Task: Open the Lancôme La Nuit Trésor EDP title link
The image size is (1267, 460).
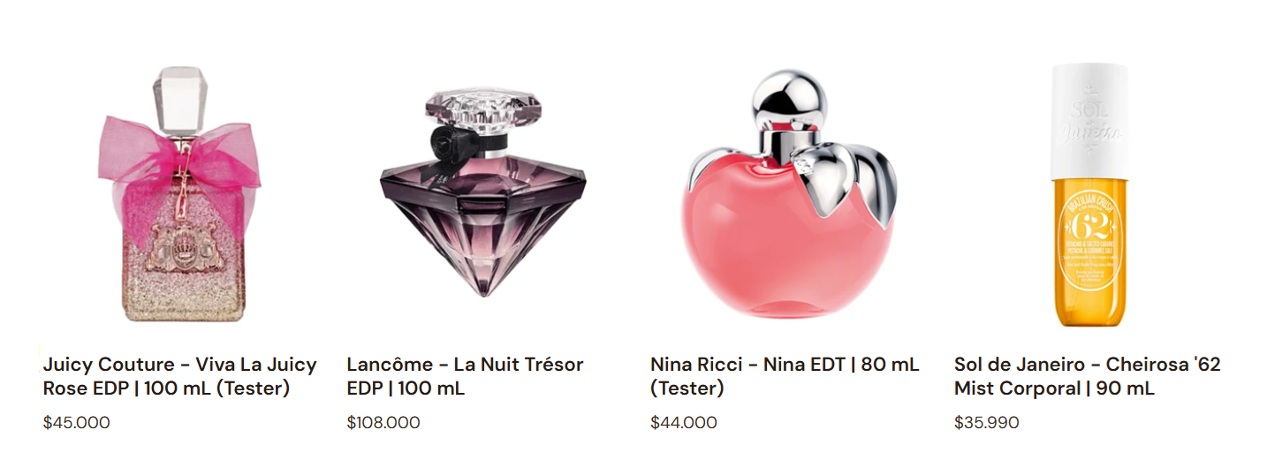Action: pos(465,376)
